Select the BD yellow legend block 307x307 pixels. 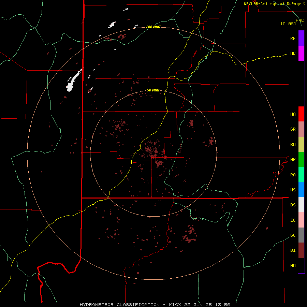[x=301, y=145]
